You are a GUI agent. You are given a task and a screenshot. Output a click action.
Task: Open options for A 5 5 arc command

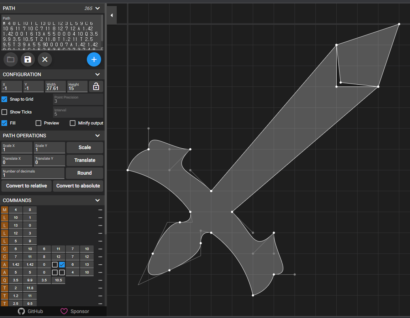100,272
